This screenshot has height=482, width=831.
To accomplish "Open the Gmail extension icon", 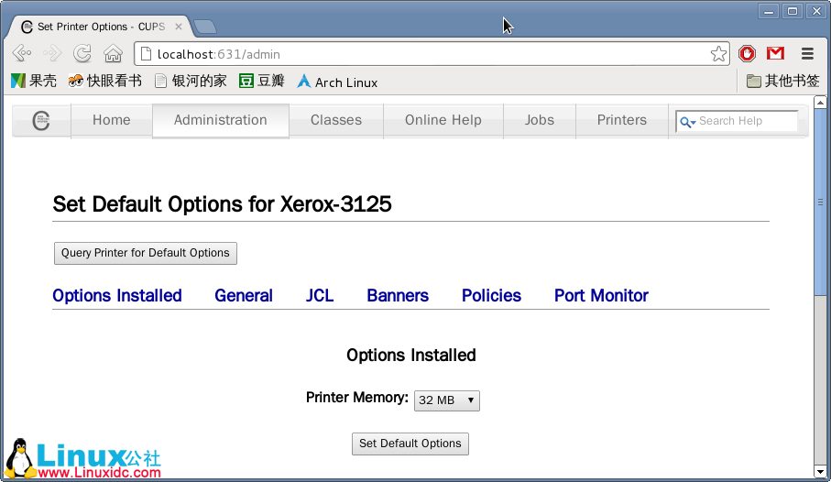I will point(775,54).
